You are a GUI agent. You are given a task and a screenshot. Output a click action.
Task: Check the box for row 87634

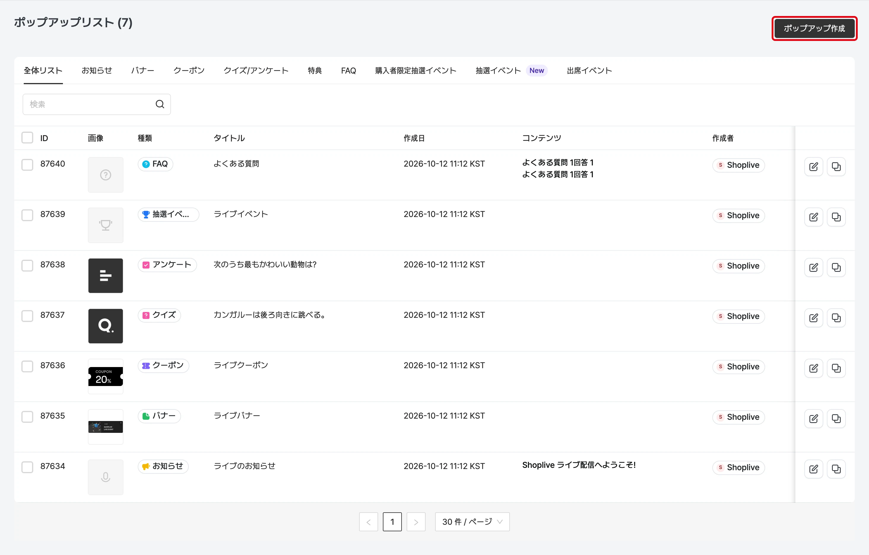click(27, 468)
